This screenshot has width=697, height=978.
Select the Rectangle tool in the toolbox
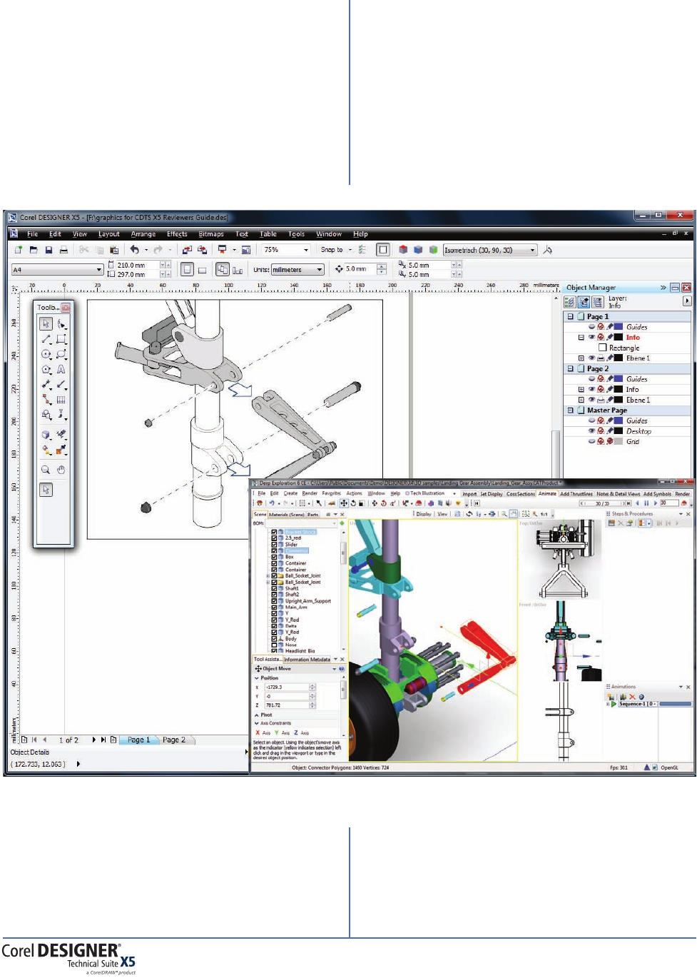pyautogui.click(x=61, y=339)
